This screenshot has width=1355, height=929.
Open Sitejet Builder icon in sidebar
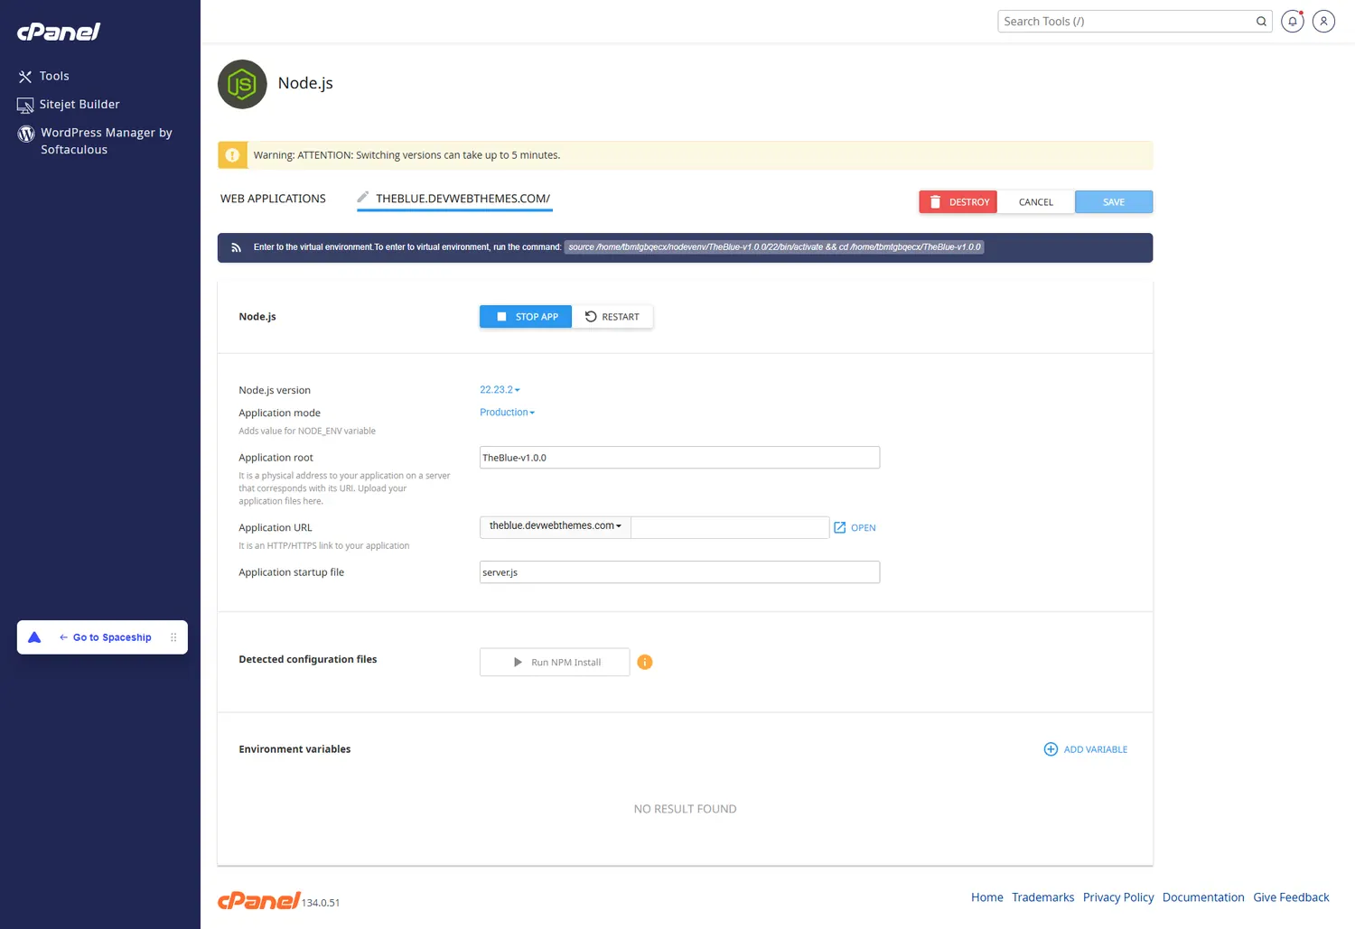pyautogui.click(x=25, y=105)
